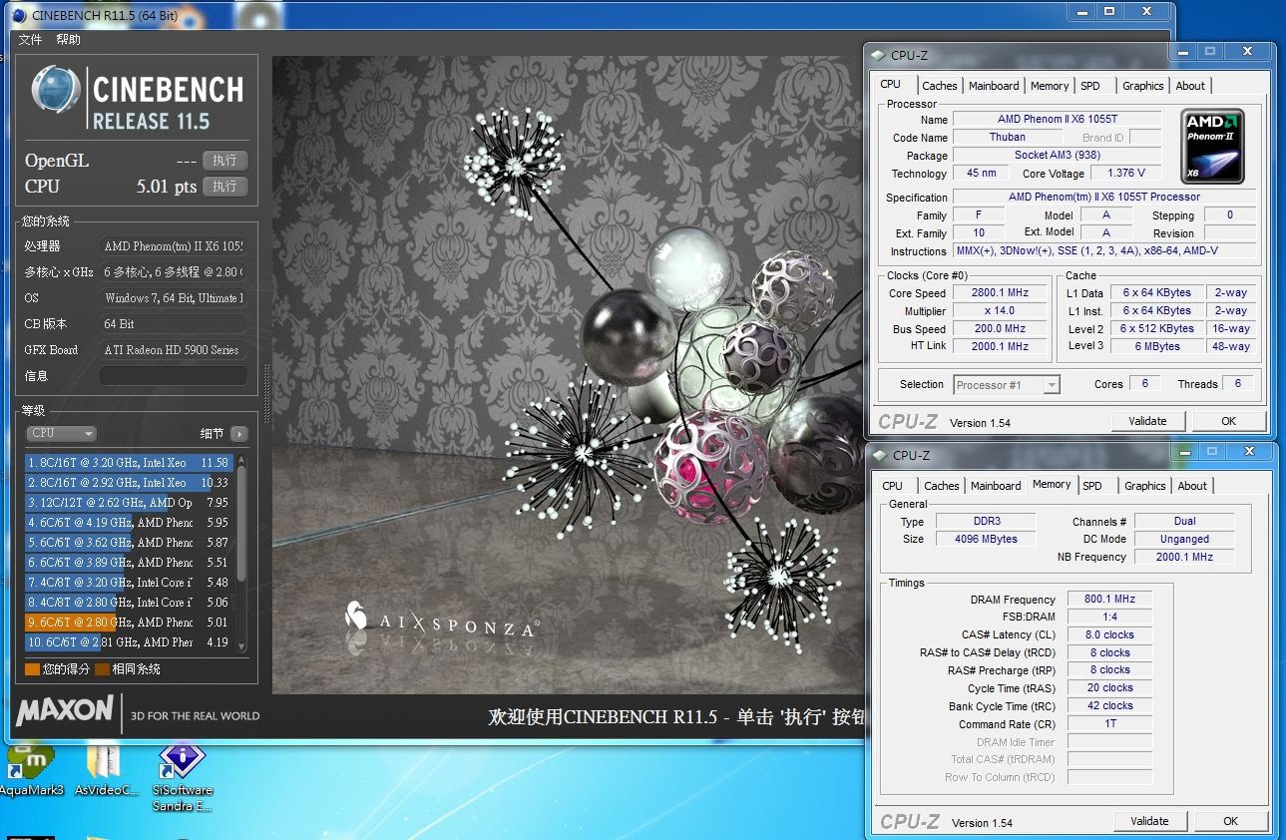Screen dimensions: 1286x840
Task: Click the DRAM Frequency value 800.1 MHz
Action: [1109, 600]
